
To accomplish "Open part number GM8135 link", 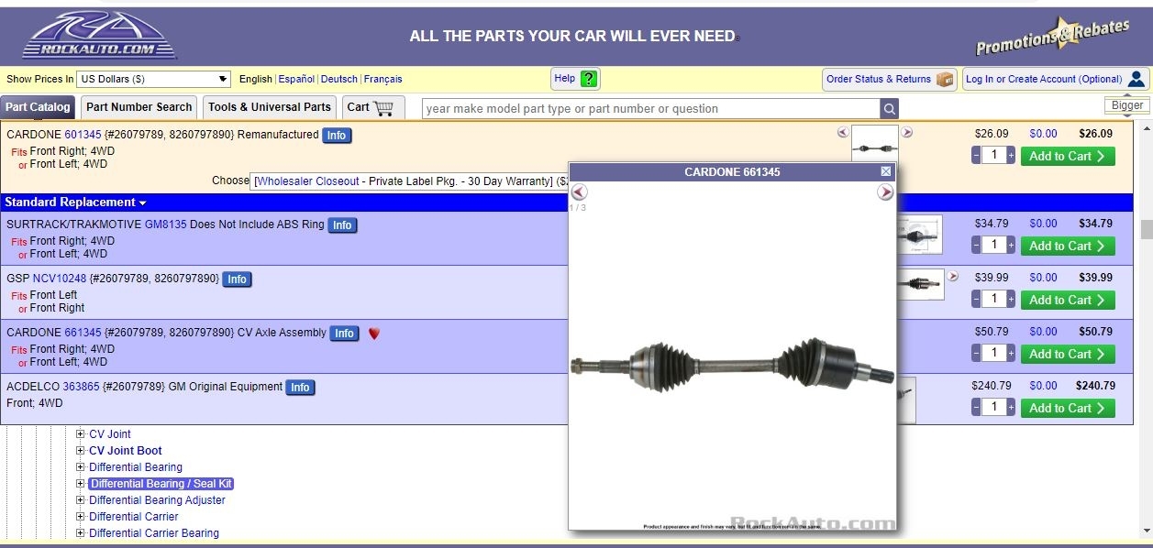I will point(165,225).
